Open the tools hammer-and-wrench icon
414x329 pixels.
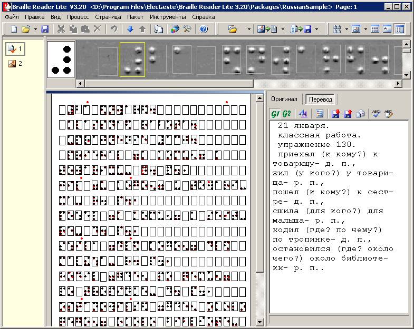click(187, 29)
